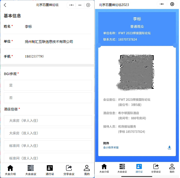The height and width of the screenshot is (178, 180).
Task: Tap the 座位号：3排5座 text
Action: point(130,105)
